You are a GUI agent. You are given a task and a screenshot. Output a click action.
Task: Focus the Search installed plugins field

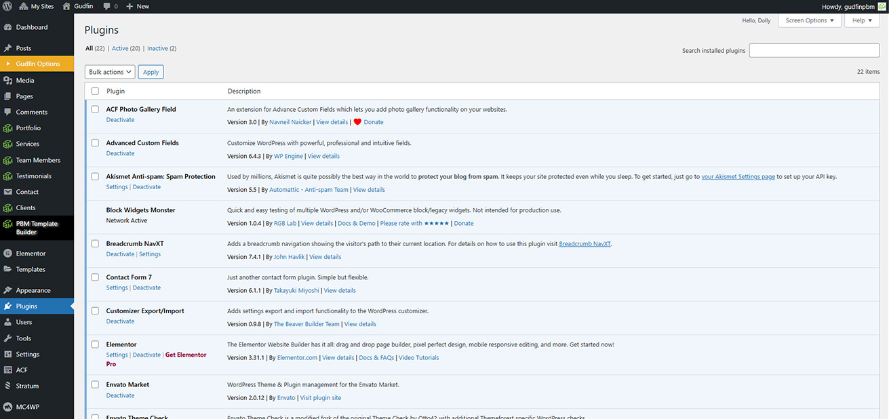[x=814, y=51]
